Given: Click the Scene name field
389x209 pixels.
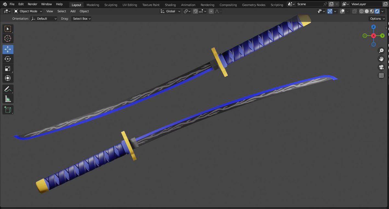Looking at the screenshot, I should coord(309,4).
